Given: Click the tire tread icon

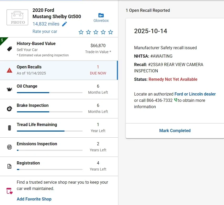Looking at the screenshot, I should (x=9, y=128).
